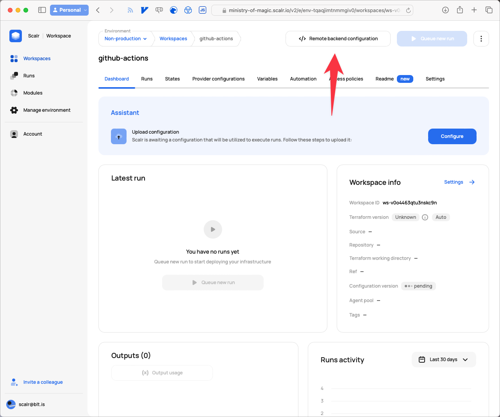Go back in browser history
The height and width of the screenshot is (417, 500).
pos(98,10)
